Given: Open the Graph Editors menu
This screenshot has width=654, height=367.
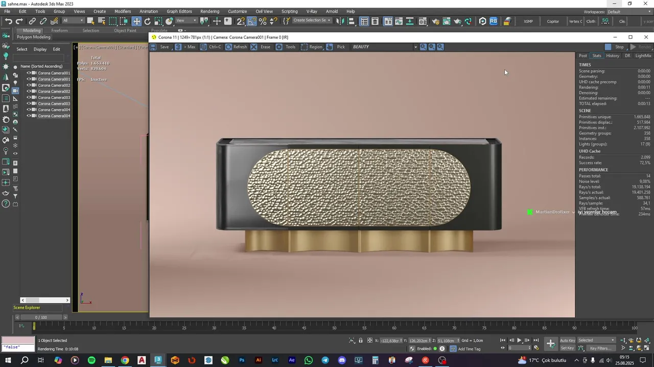Looking at the screenshot, I should (179, 11).
